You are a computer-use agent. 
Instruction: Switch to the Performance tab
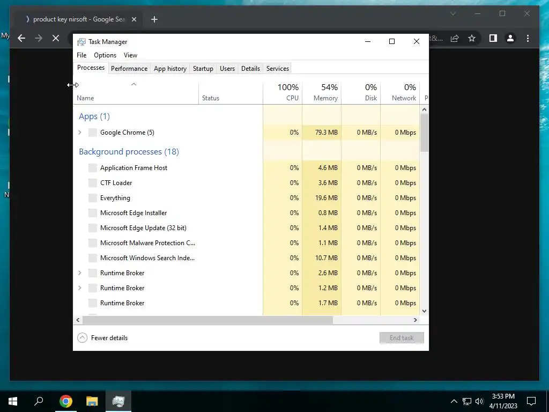(x=129, y=69)
